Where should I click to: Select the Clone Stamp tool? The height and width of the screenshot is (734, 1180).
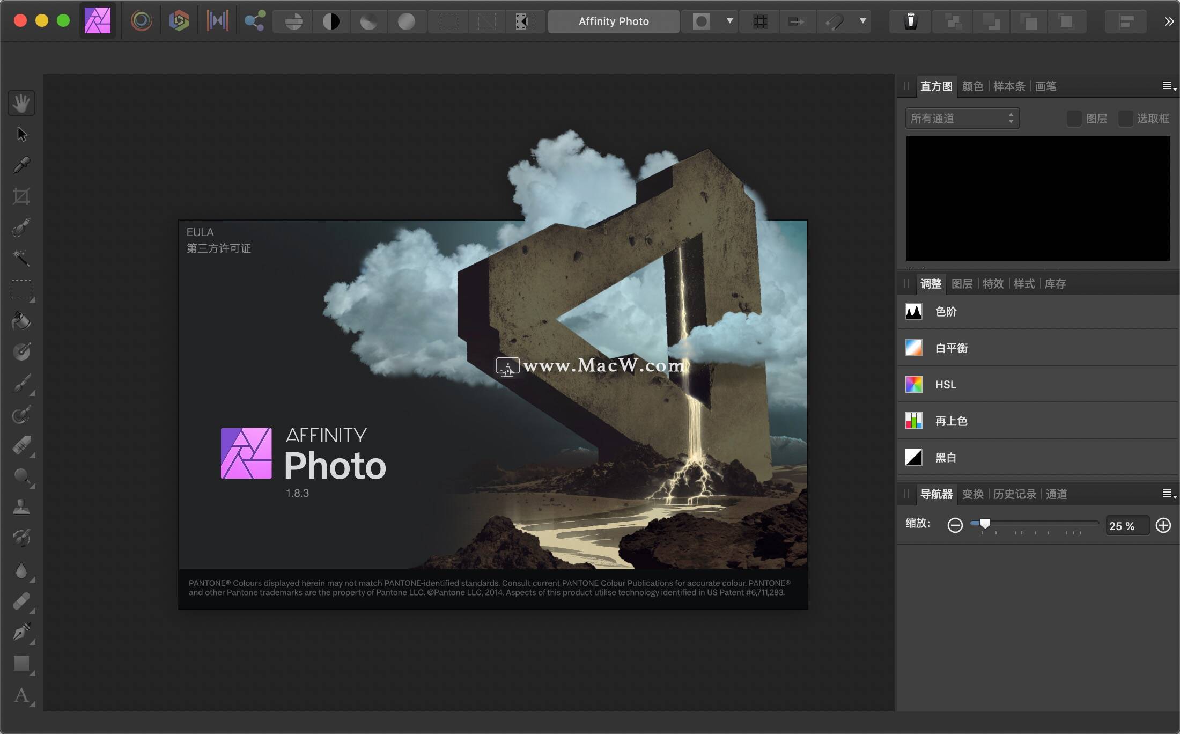[x=21, y=507]
